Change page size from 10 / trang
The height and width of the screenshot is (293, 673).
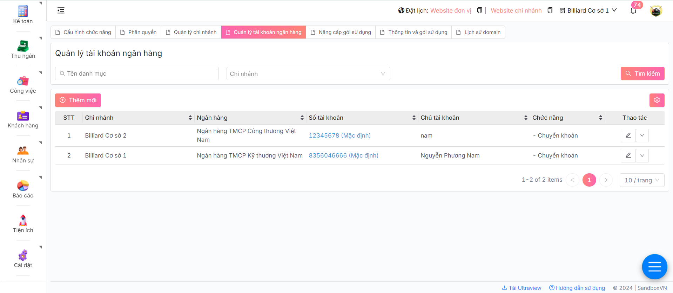click(x=641, y=180)
